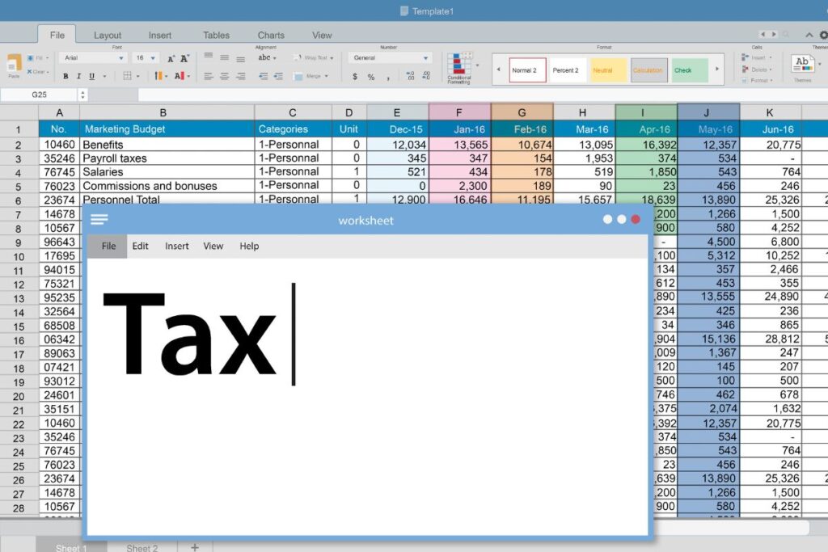Image resolution: width=828 pixels, height=552 pixels.
Task: Apply the Percent 2 cell style
Action: coord(568,70)
